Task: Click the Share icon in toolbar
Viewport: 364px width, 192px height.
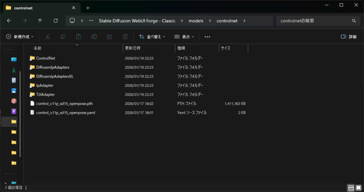Action: [110, 37]
